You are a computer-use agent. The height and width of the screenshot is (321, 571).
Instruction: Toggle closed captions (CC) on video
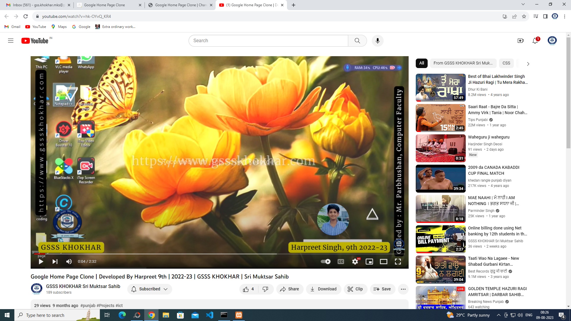coord(341,262)
